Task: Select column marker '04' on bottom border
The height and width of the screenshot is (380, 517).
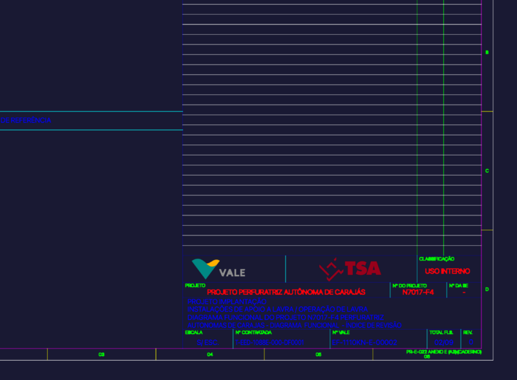Action: click(210, 354)
